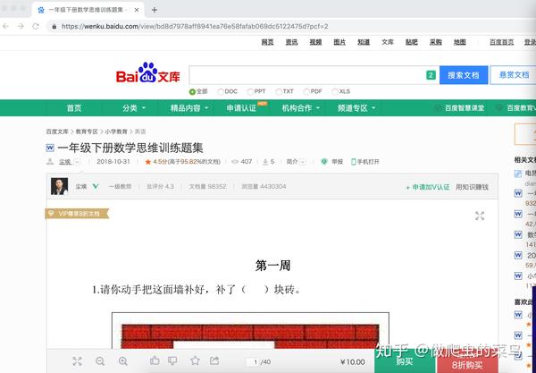Give the document a thumbs down

(173, 360)
